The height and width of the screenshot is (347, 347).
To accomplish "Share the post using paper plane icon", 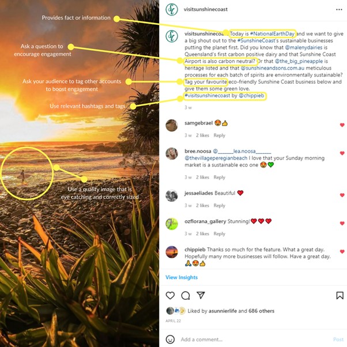I will tap(201, 295).
